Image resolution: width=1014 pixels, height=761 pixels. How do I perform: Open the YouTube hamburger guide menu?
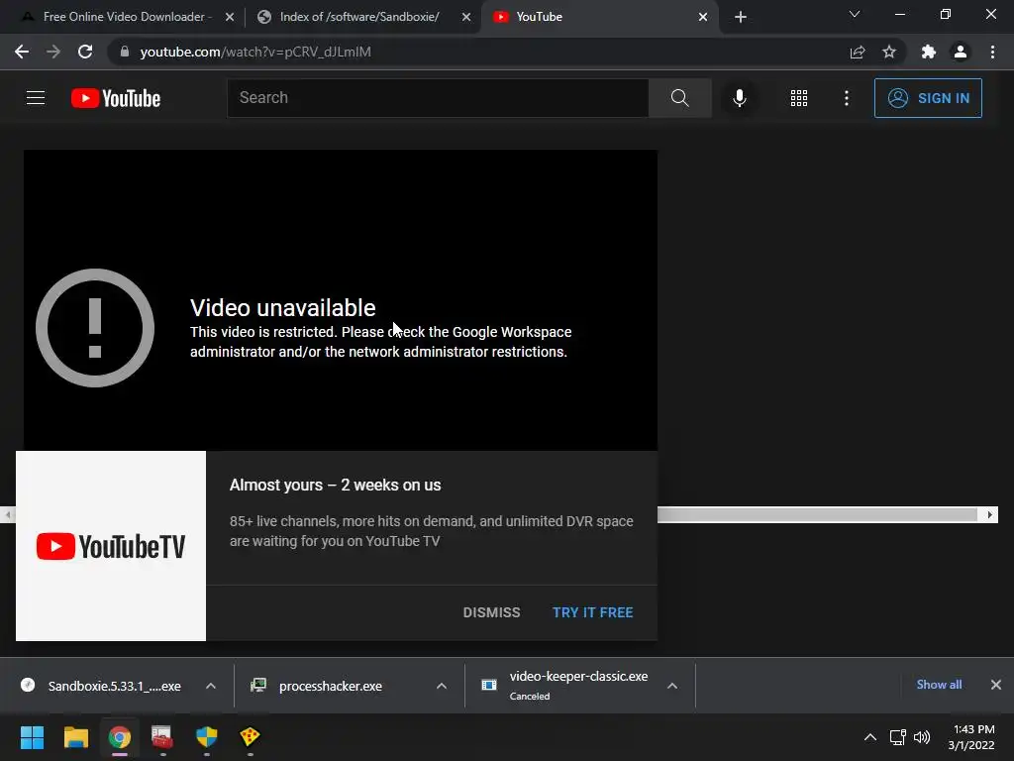[x=36, y=98]
